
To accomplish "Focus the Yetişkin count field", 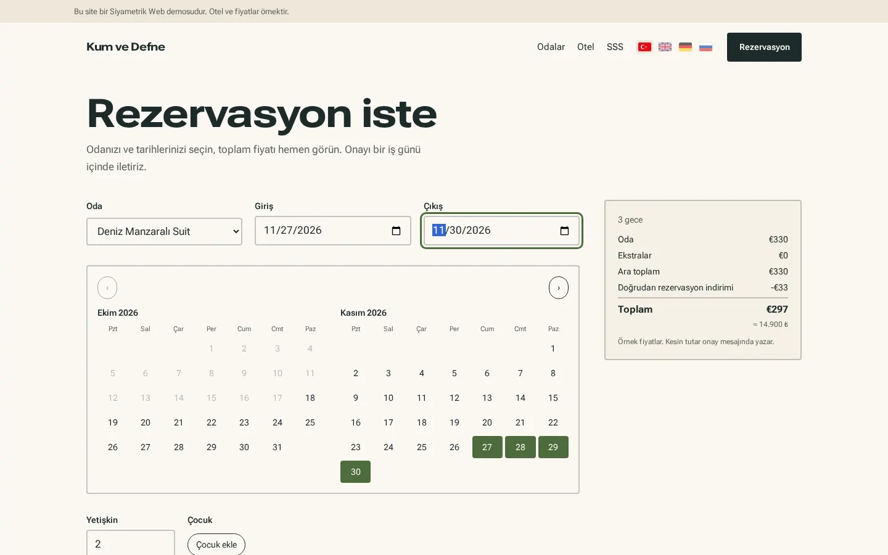I will [131, 543].
